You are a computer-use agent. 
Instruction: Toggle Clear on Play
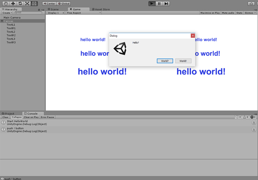pyautogui.click(x=31, y=117)
